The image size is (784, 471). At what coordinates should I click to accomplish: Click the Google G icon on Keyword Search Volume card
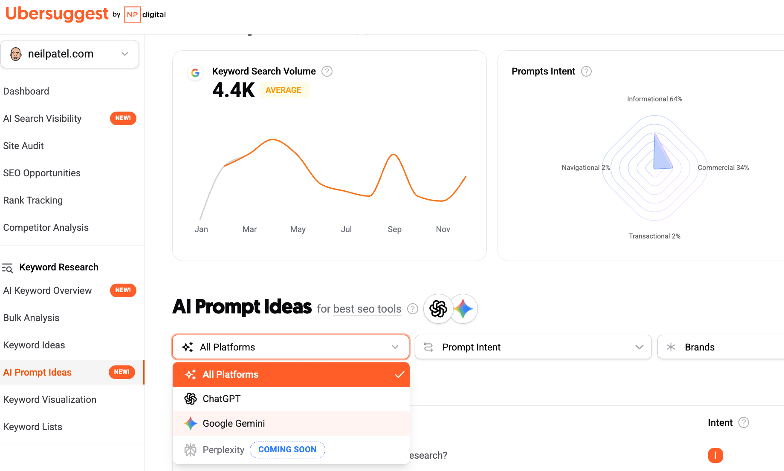pyautogui.click(x=195, y=73)
